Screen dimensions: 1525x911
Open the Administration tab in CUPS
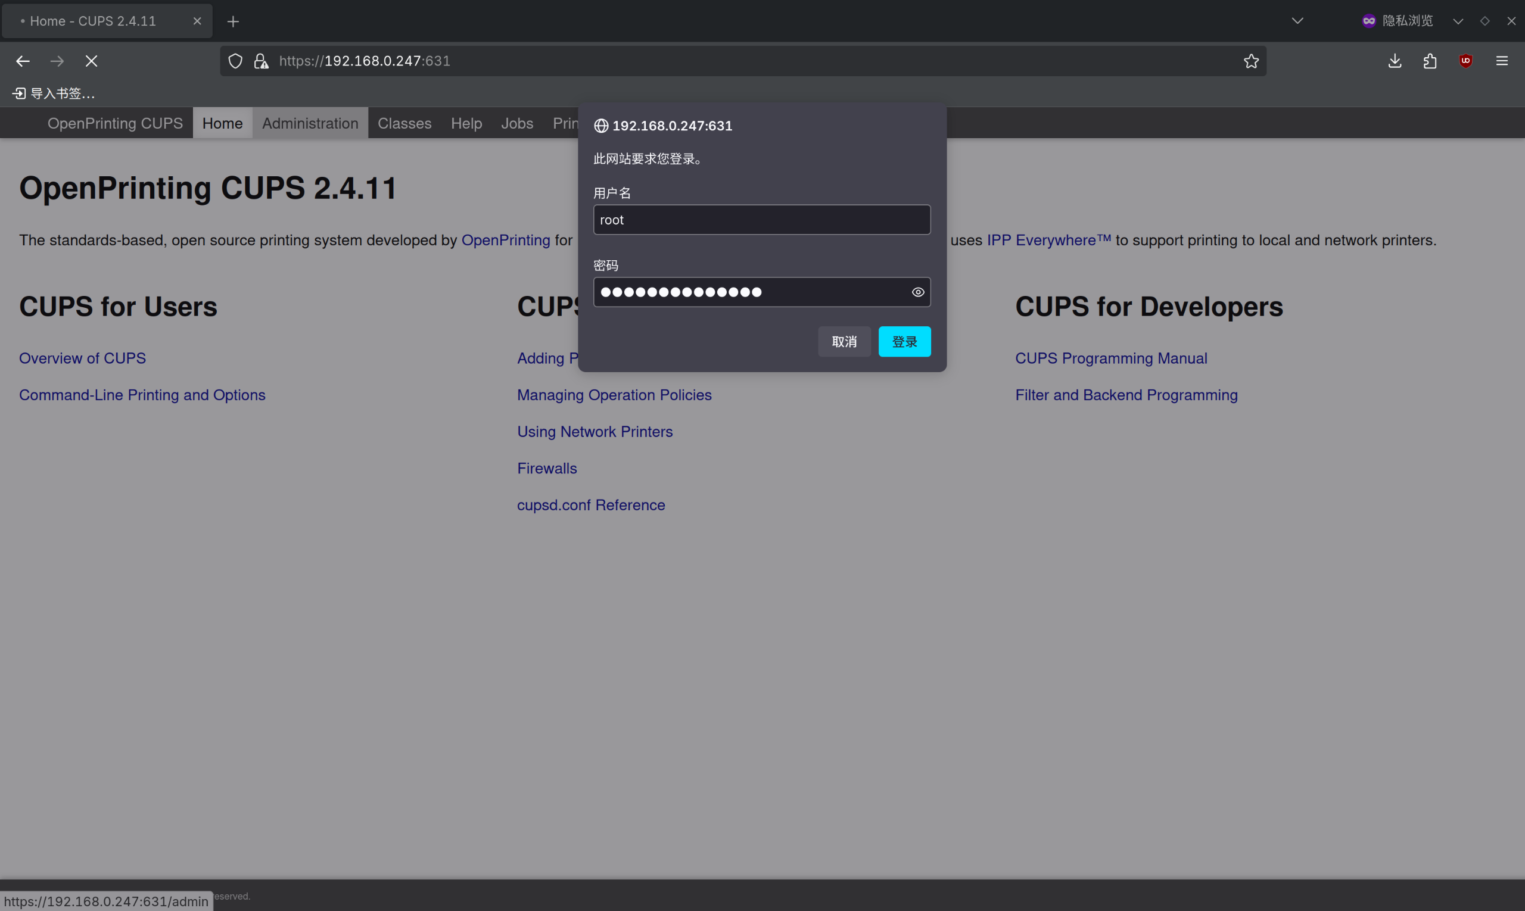(310, 123)
